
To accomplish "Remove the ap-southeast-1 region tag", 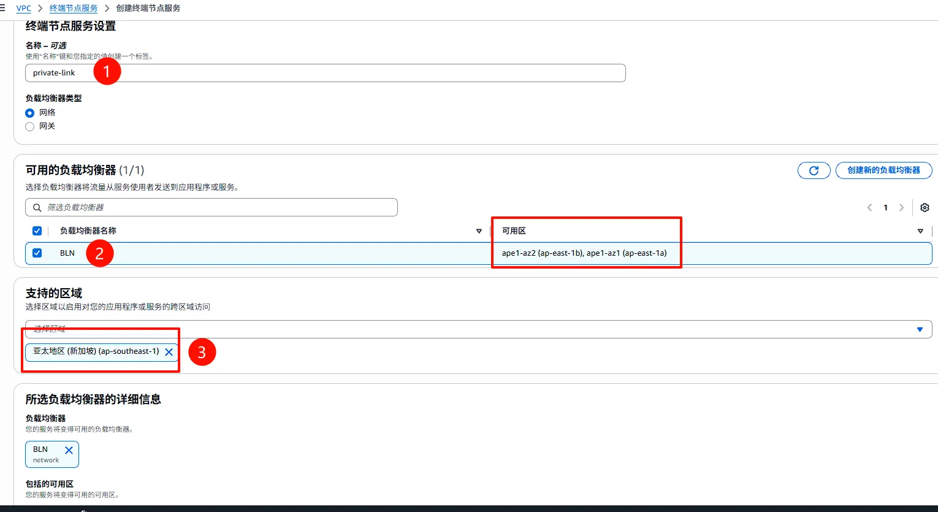I will point(169,352).
